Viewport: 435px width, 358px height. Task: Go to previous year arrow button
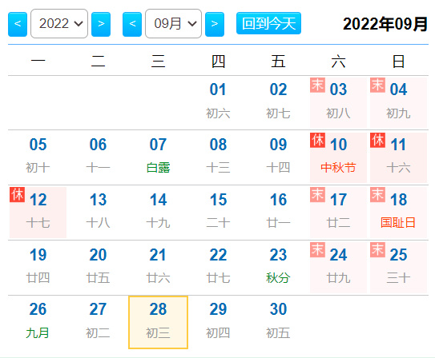point(18,24)
